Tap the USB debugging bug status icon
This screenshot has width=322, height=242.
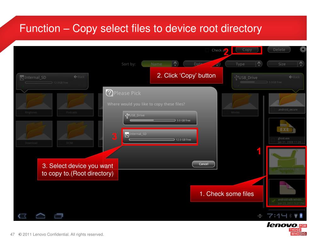click(260, 216)
